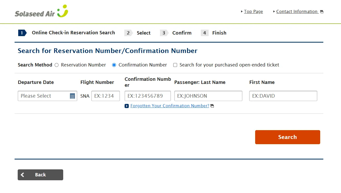
Task: Open the Contact Information link
Action: pyautogui.click(x=297, y=12)
